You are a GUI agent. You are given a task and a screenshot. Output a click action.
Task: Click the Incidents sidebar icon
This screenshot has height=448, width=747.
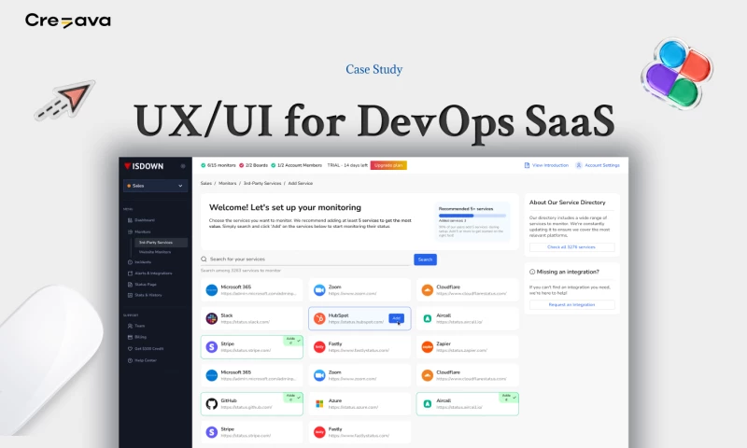[130, 262]
